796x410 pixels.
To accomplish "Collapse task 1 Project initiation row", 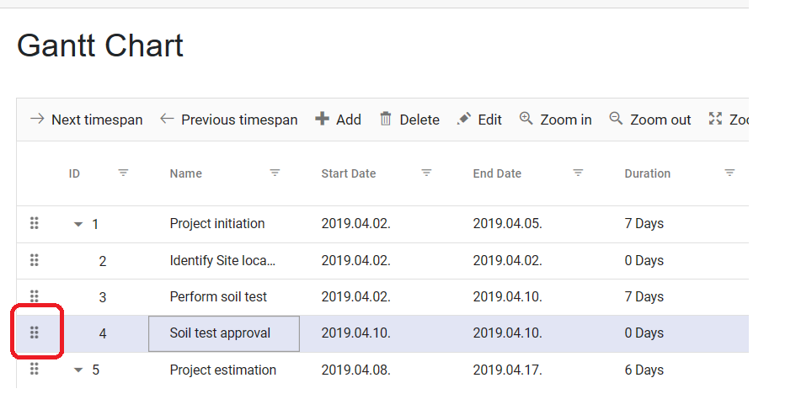I will coord(78,225).
